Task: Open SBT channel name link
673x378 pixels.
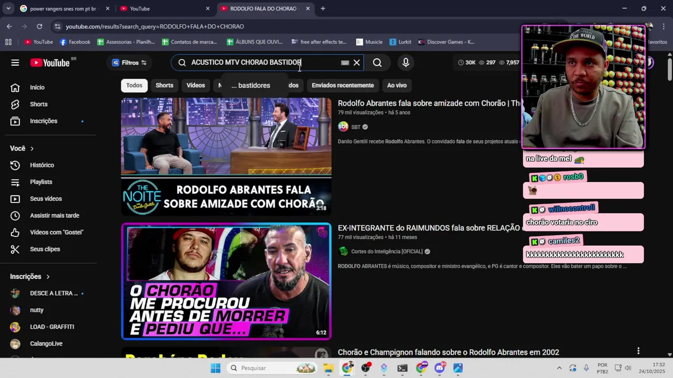Action: pyautogui.click(x=356, y=127)
